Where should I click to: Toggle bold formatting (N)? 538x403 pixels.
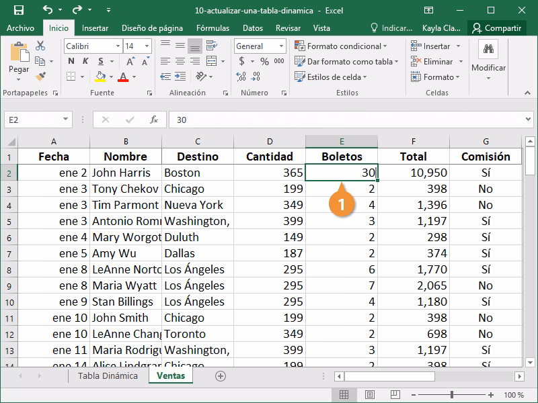click(x=71, y=61)
